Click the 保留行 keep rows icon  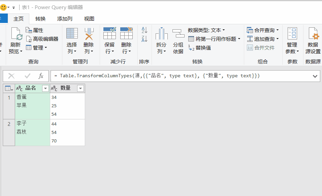pos(110,33)
